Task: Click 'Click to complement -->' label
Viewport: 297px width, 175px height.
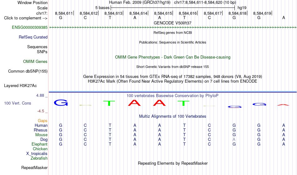Action: pyautogui.click(x=26, y=18)
